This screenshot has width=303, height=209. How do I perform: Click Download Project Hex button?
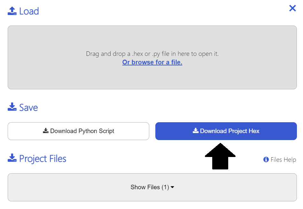226,131
